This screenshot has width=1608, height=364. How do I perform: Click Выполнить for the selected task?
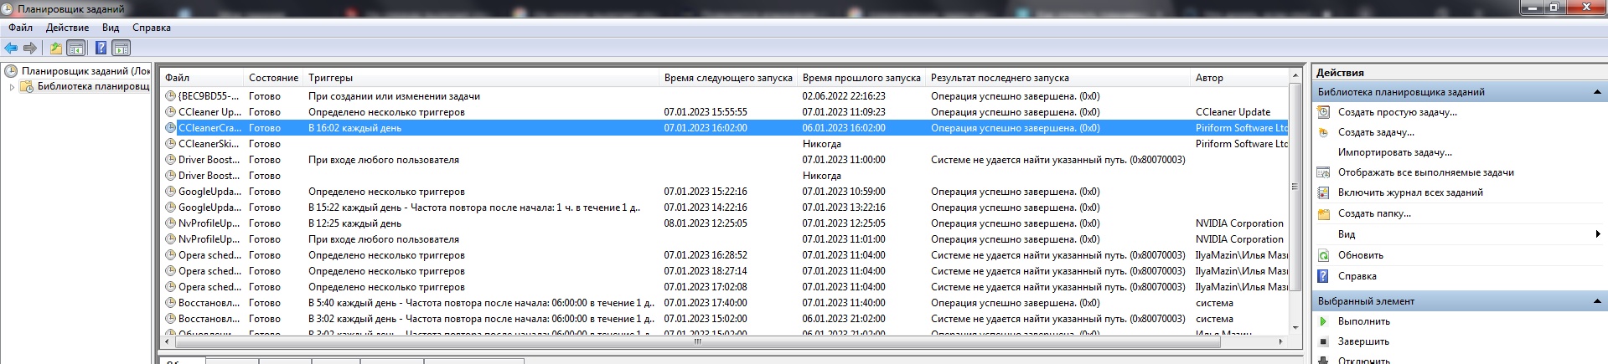1364,321
